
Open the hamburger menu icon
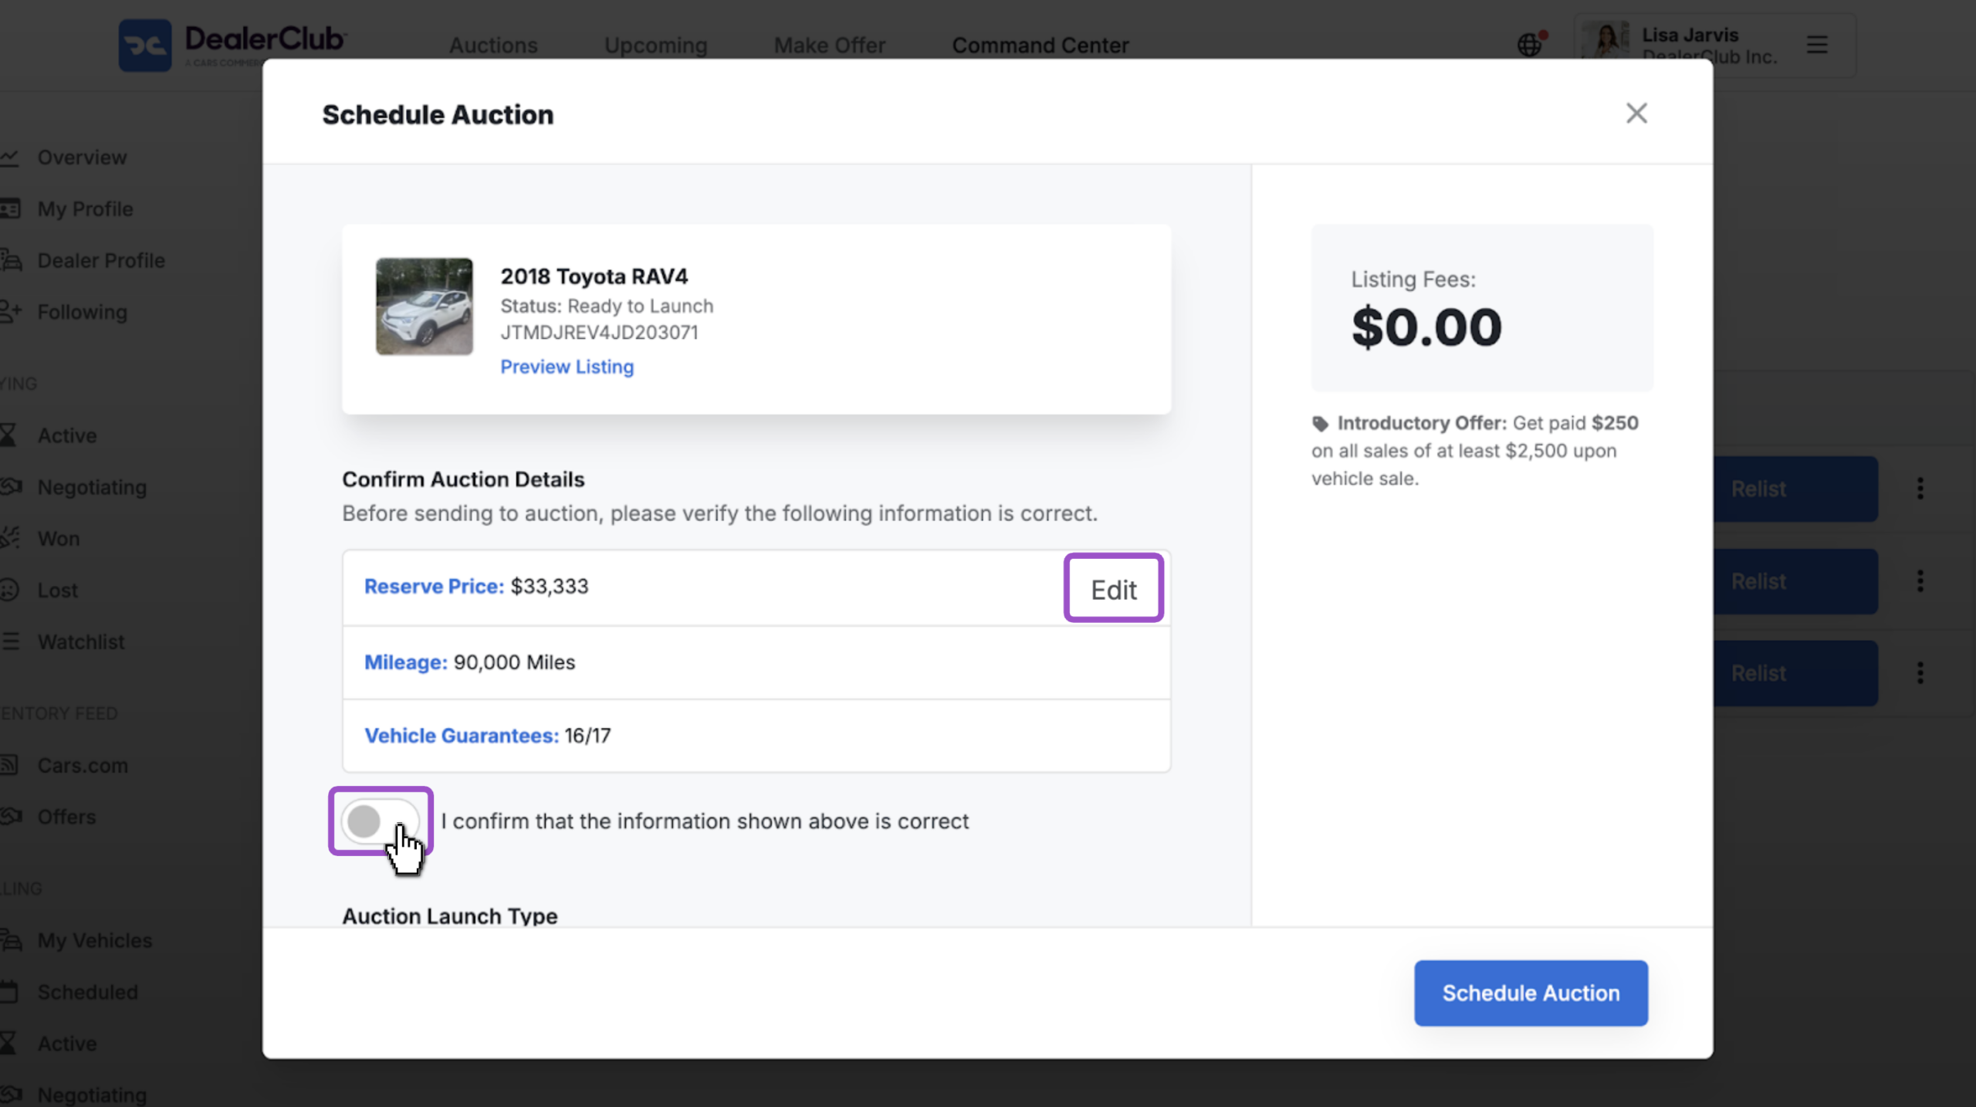click(x=1817, y=45)
